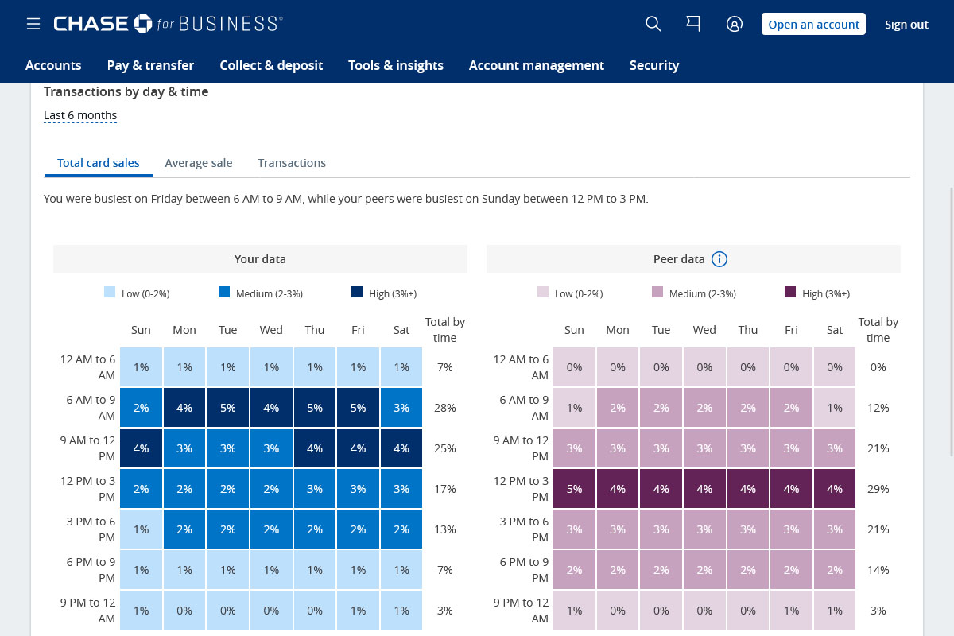Open the Pay & transfer menu
954x636 pixels.
150,65
